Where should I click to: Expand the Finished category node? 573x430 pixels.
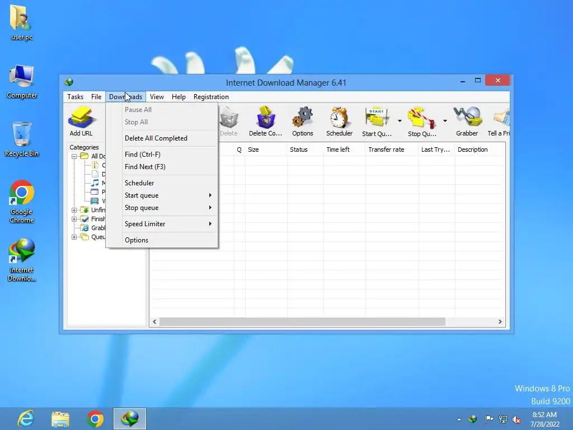[74, 219]
